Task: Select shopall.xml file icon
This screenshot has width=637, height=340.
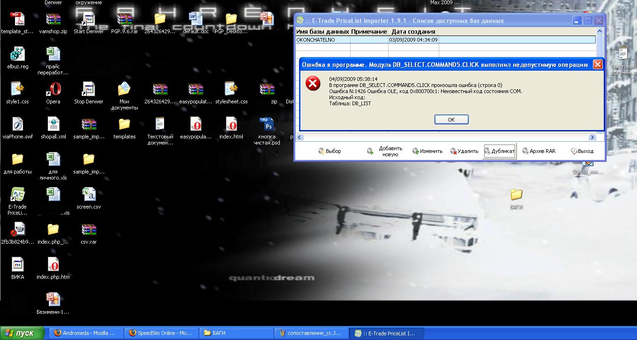Action: (x=53, y=129)
